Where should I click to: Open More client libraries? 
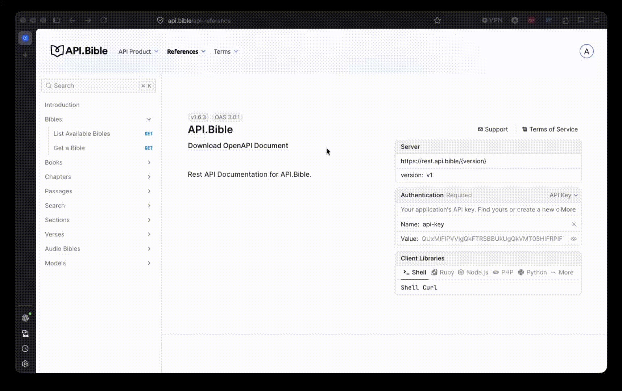pos(562,272)
